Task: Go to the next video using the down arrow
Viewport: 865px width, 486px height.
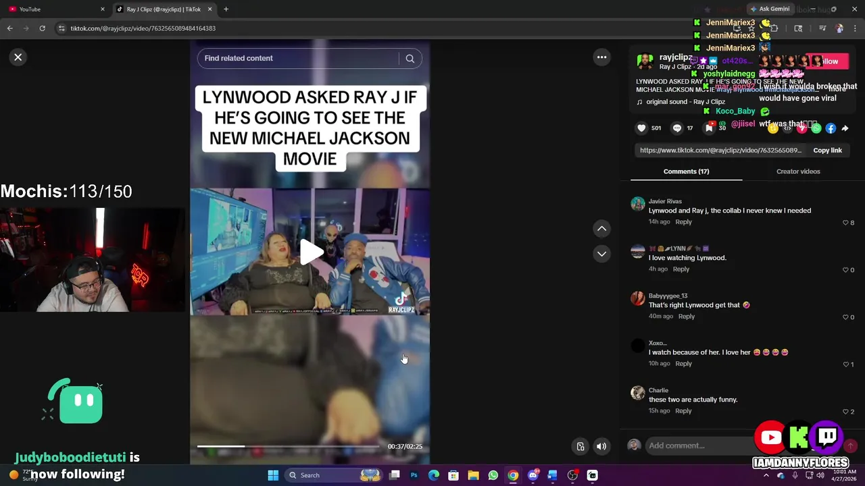Action: point(601,254)
